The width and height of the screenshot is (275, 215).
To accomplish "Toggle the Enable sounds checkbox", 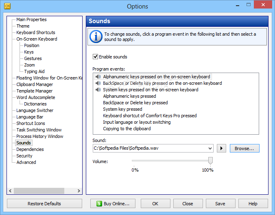I will (96, 57).
